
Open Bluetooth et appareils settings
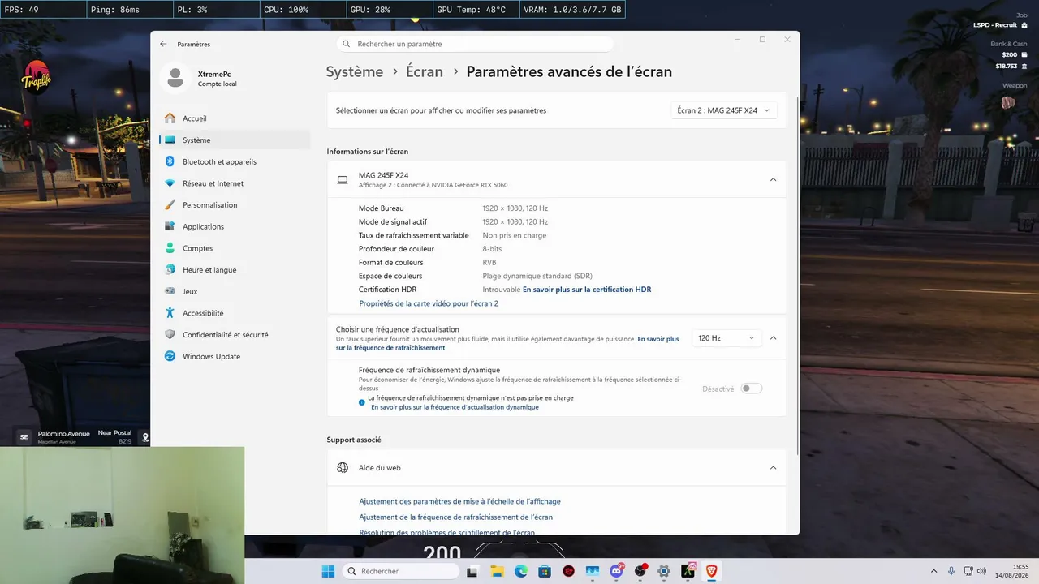pyautogui.click(x=235, y=161)
